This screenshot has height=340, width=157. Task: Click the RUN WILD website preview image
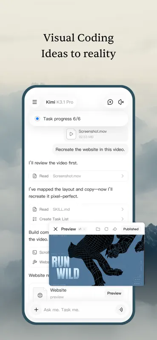tap(97, 260)
